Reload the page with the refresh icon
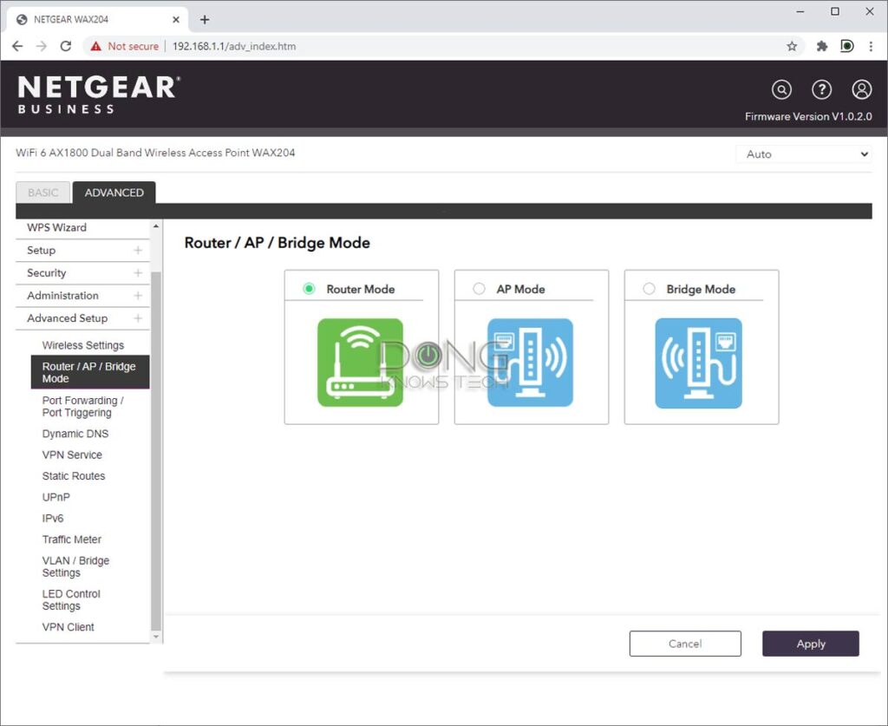888x726 pixels. coord(66,47)
